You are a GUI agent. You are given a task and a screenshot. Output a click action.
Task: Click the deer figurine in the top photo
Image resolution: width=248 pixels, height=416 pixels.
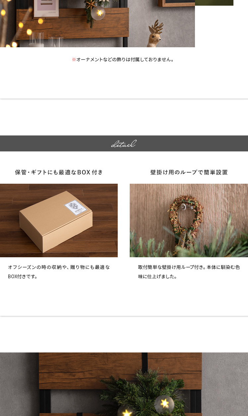tap(154, 33)
